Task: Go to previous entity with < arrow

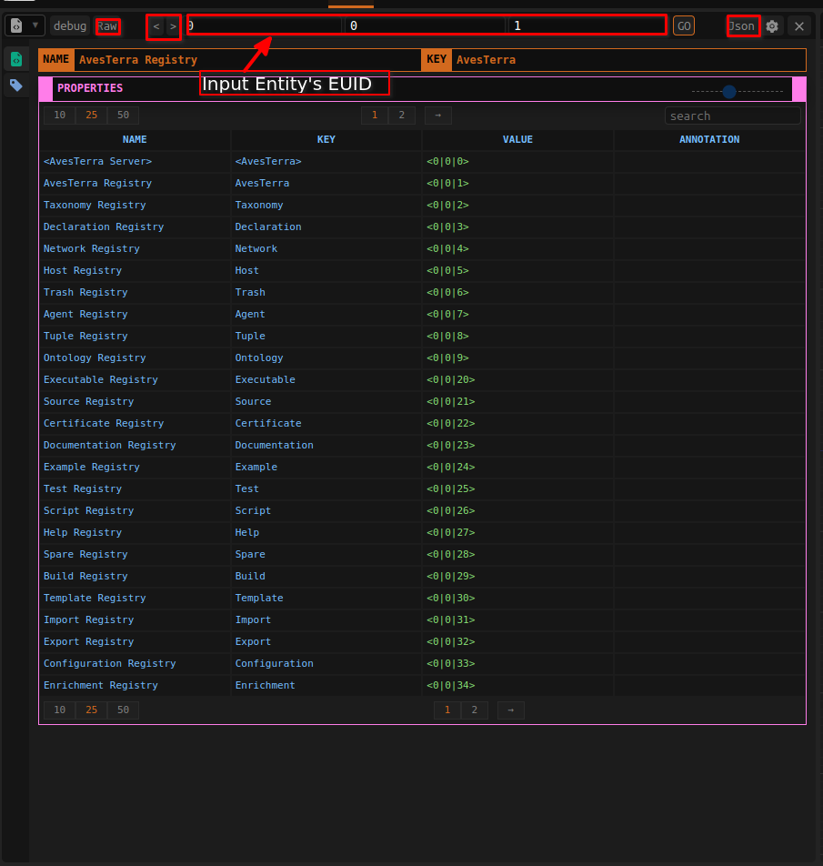Action: [156, 26]
